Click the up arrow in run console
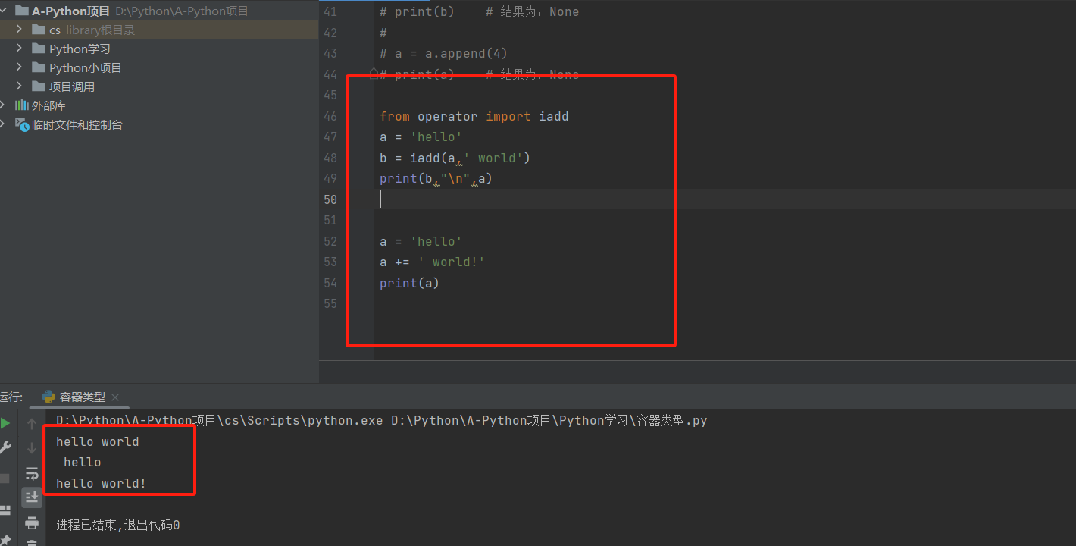This screenshot has height=546, width=1076. tap(32, 424)
